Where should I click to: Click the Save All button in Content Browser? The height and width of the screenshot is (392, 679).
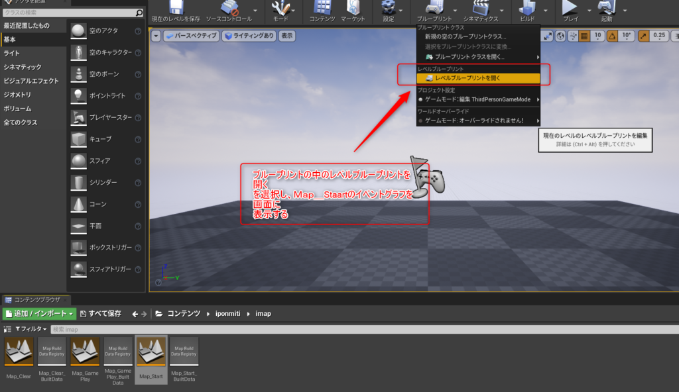coord(101,313)
